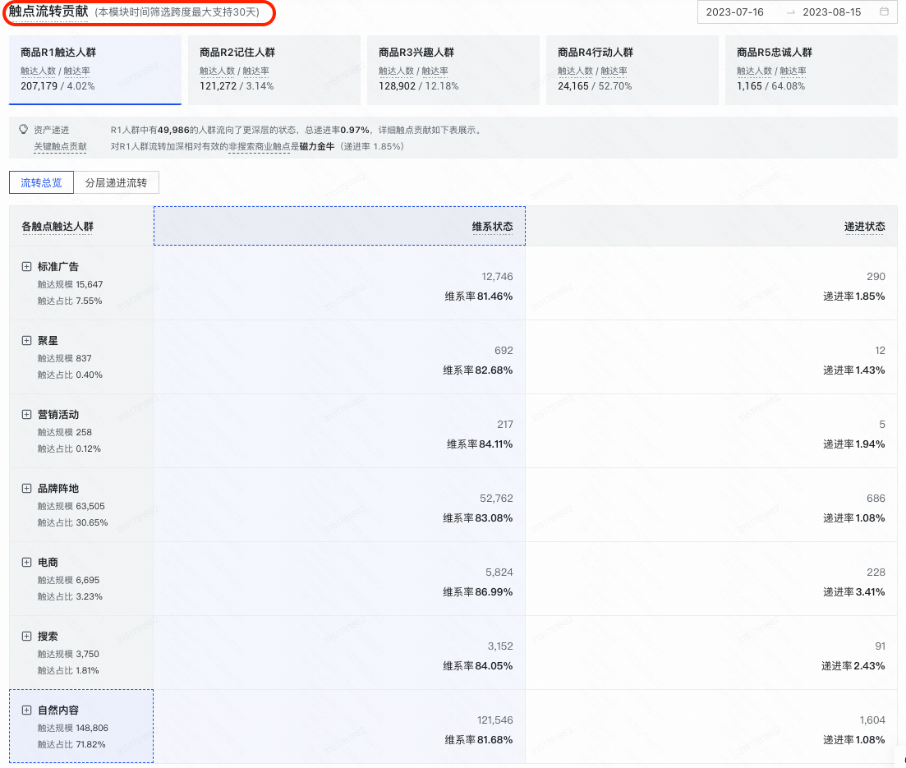Expand the 营销活动 touchpoint row
The image size is (906, 768).
click(x=26, y=415)
